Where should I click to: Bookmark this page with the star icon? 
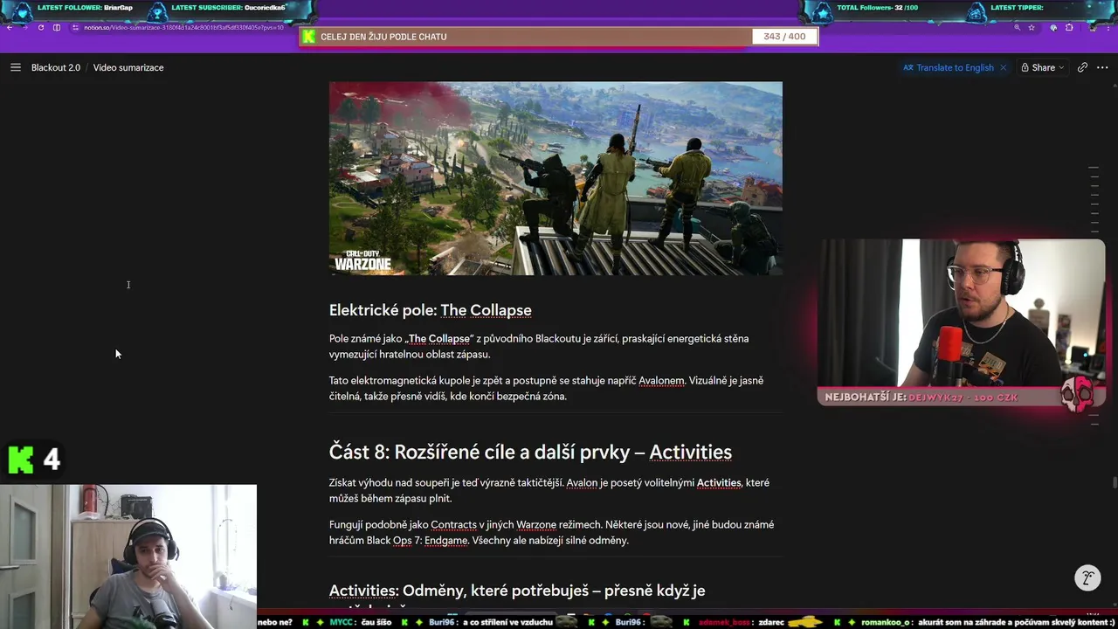[1032, 28]
